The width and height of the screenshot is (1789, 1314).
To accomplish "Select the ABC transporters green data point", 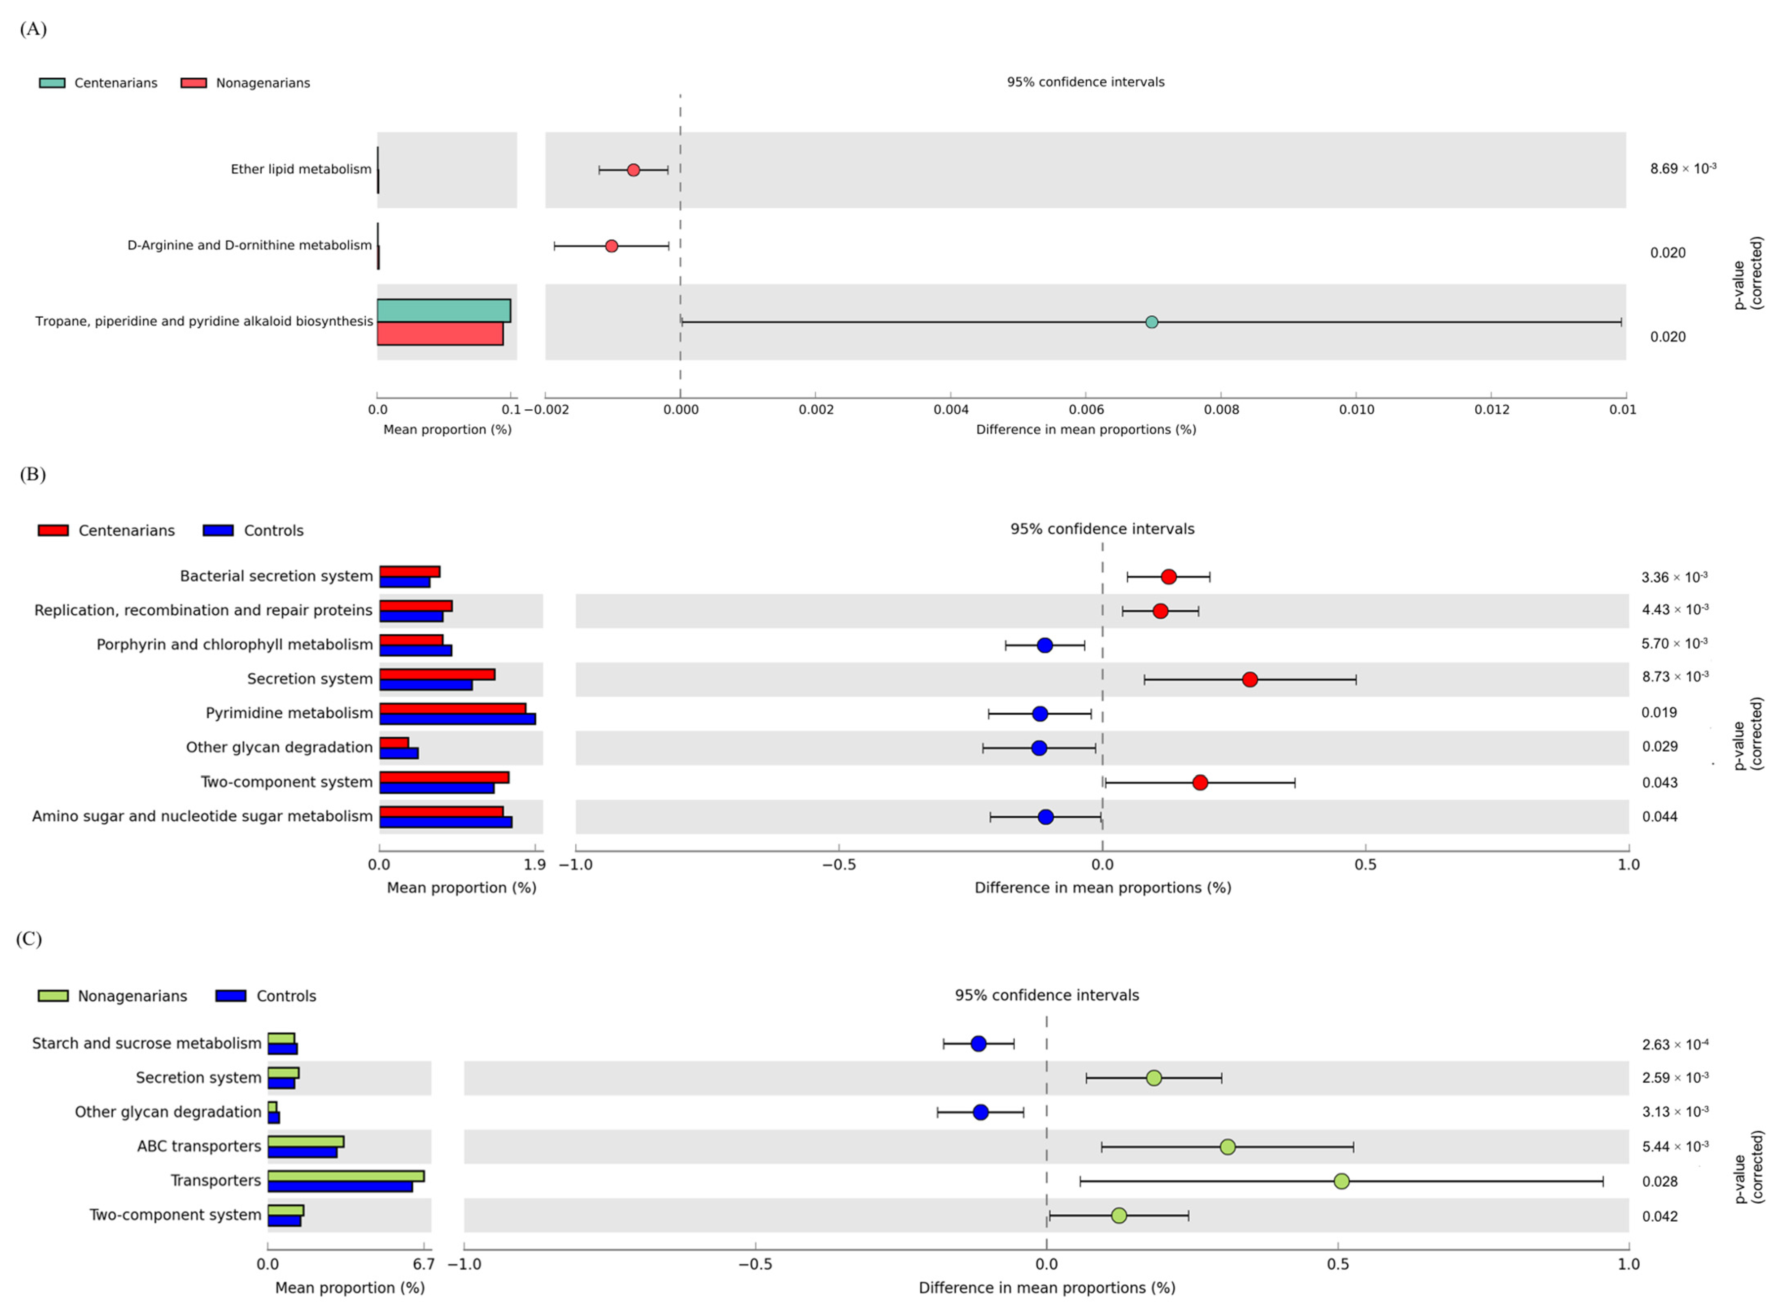I will click(1228, 1147).
